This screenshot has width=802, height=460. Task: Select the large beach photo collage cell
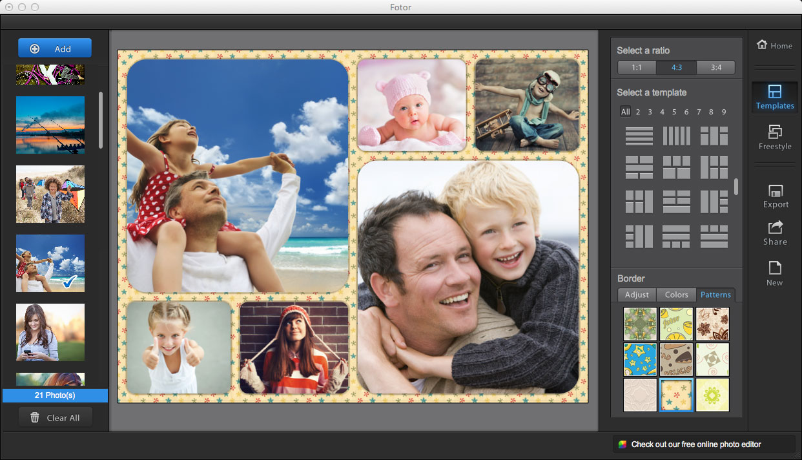238,176
